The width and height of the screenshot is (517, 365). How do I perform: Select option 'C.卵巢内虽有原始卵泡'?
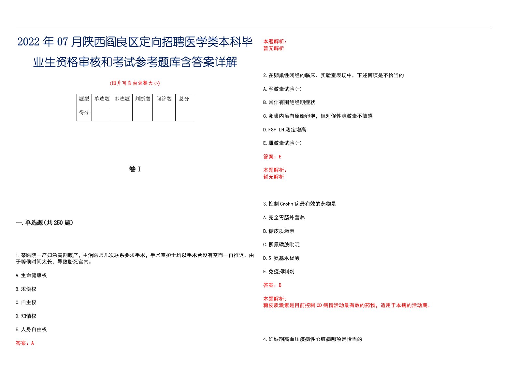318,116
